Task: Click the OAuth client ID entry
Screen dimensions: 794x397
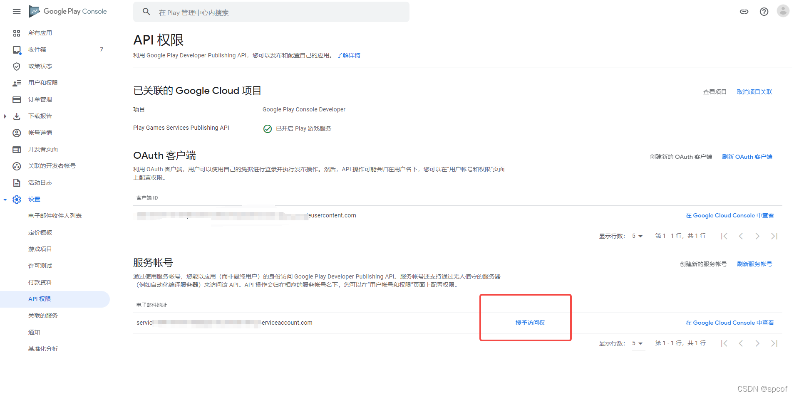Action: tap(246, 215)
